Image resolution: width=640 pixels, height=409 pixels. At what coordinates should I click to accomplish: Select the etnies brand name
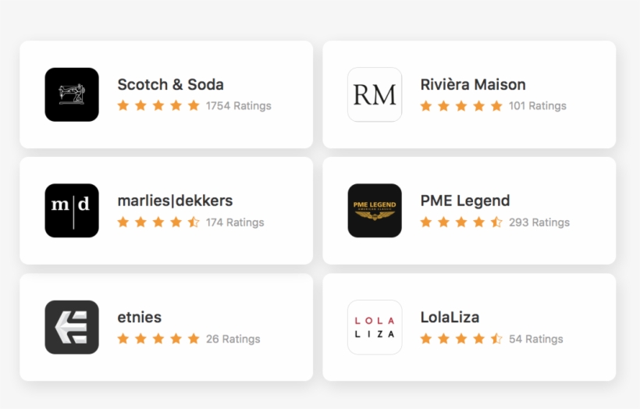[139, 317]
